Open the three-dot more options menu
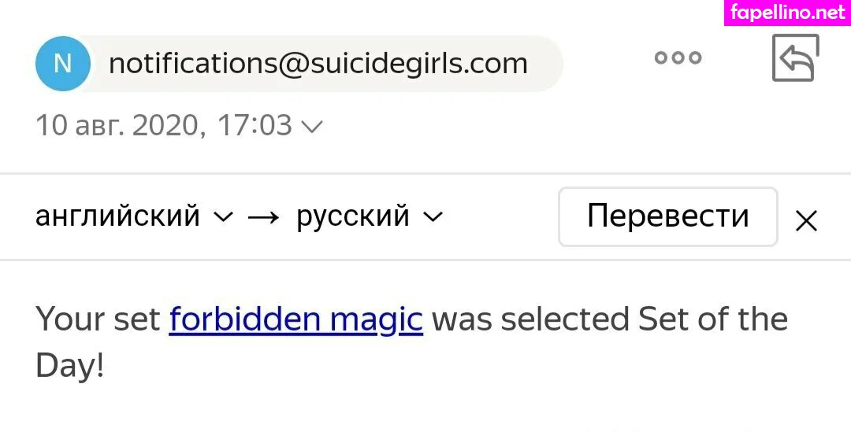Screen dimensions: 851x432 [x=678, y=57]
